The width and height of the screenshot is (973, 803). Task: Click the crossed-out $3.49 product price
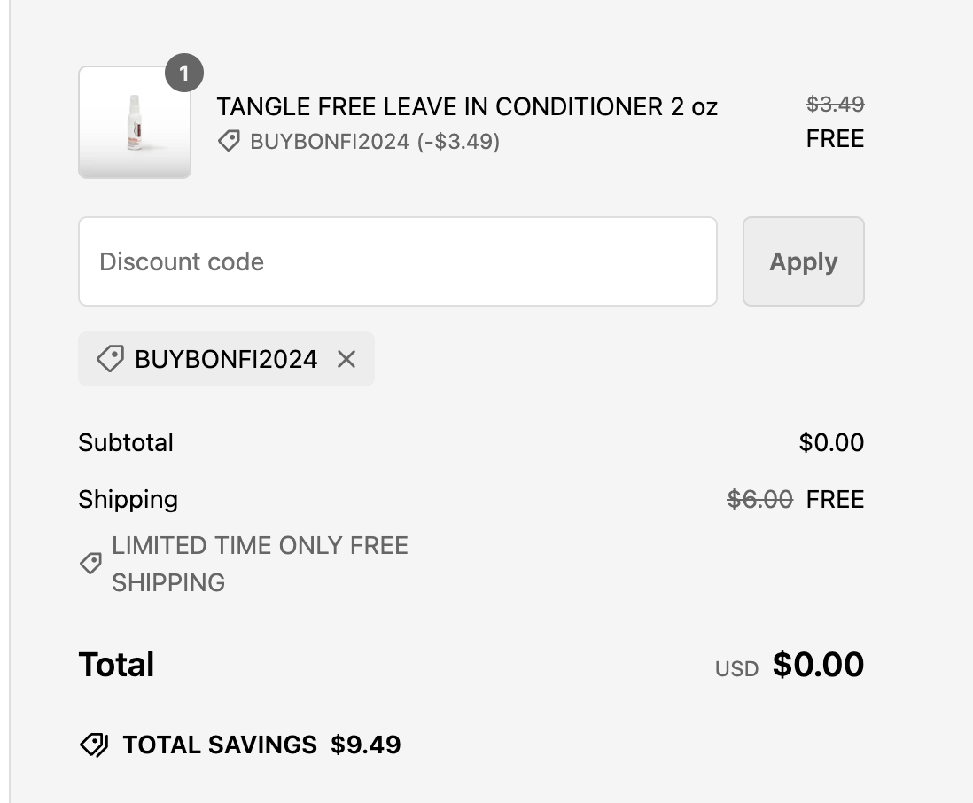tap(835, 105)
